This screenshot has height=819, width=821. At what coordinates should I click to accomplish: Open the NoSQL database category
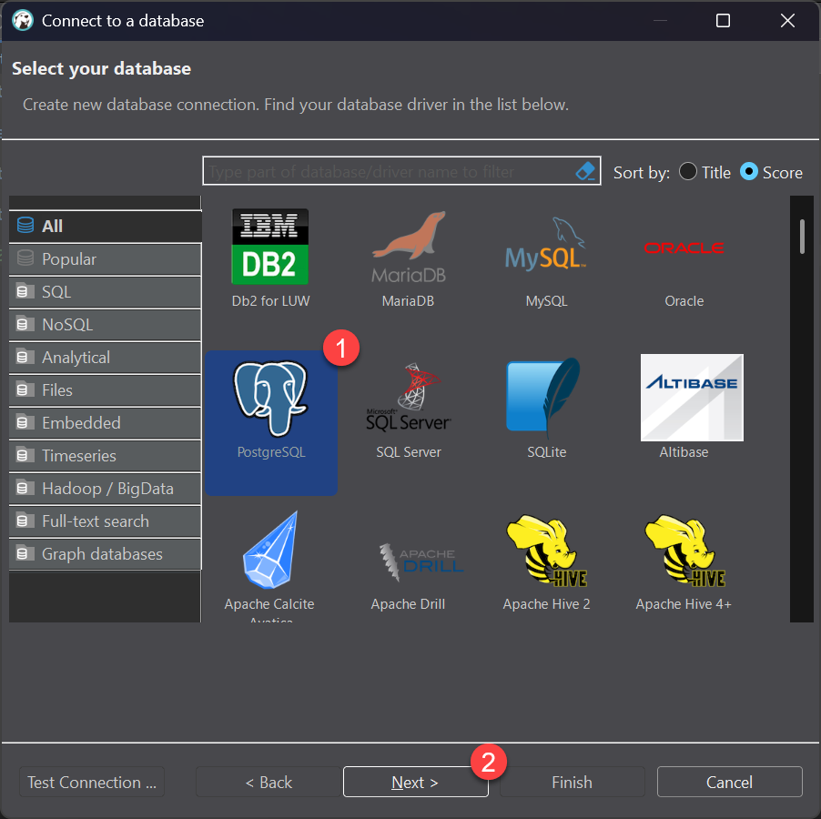pyautogui.click(x=104, y=324)
